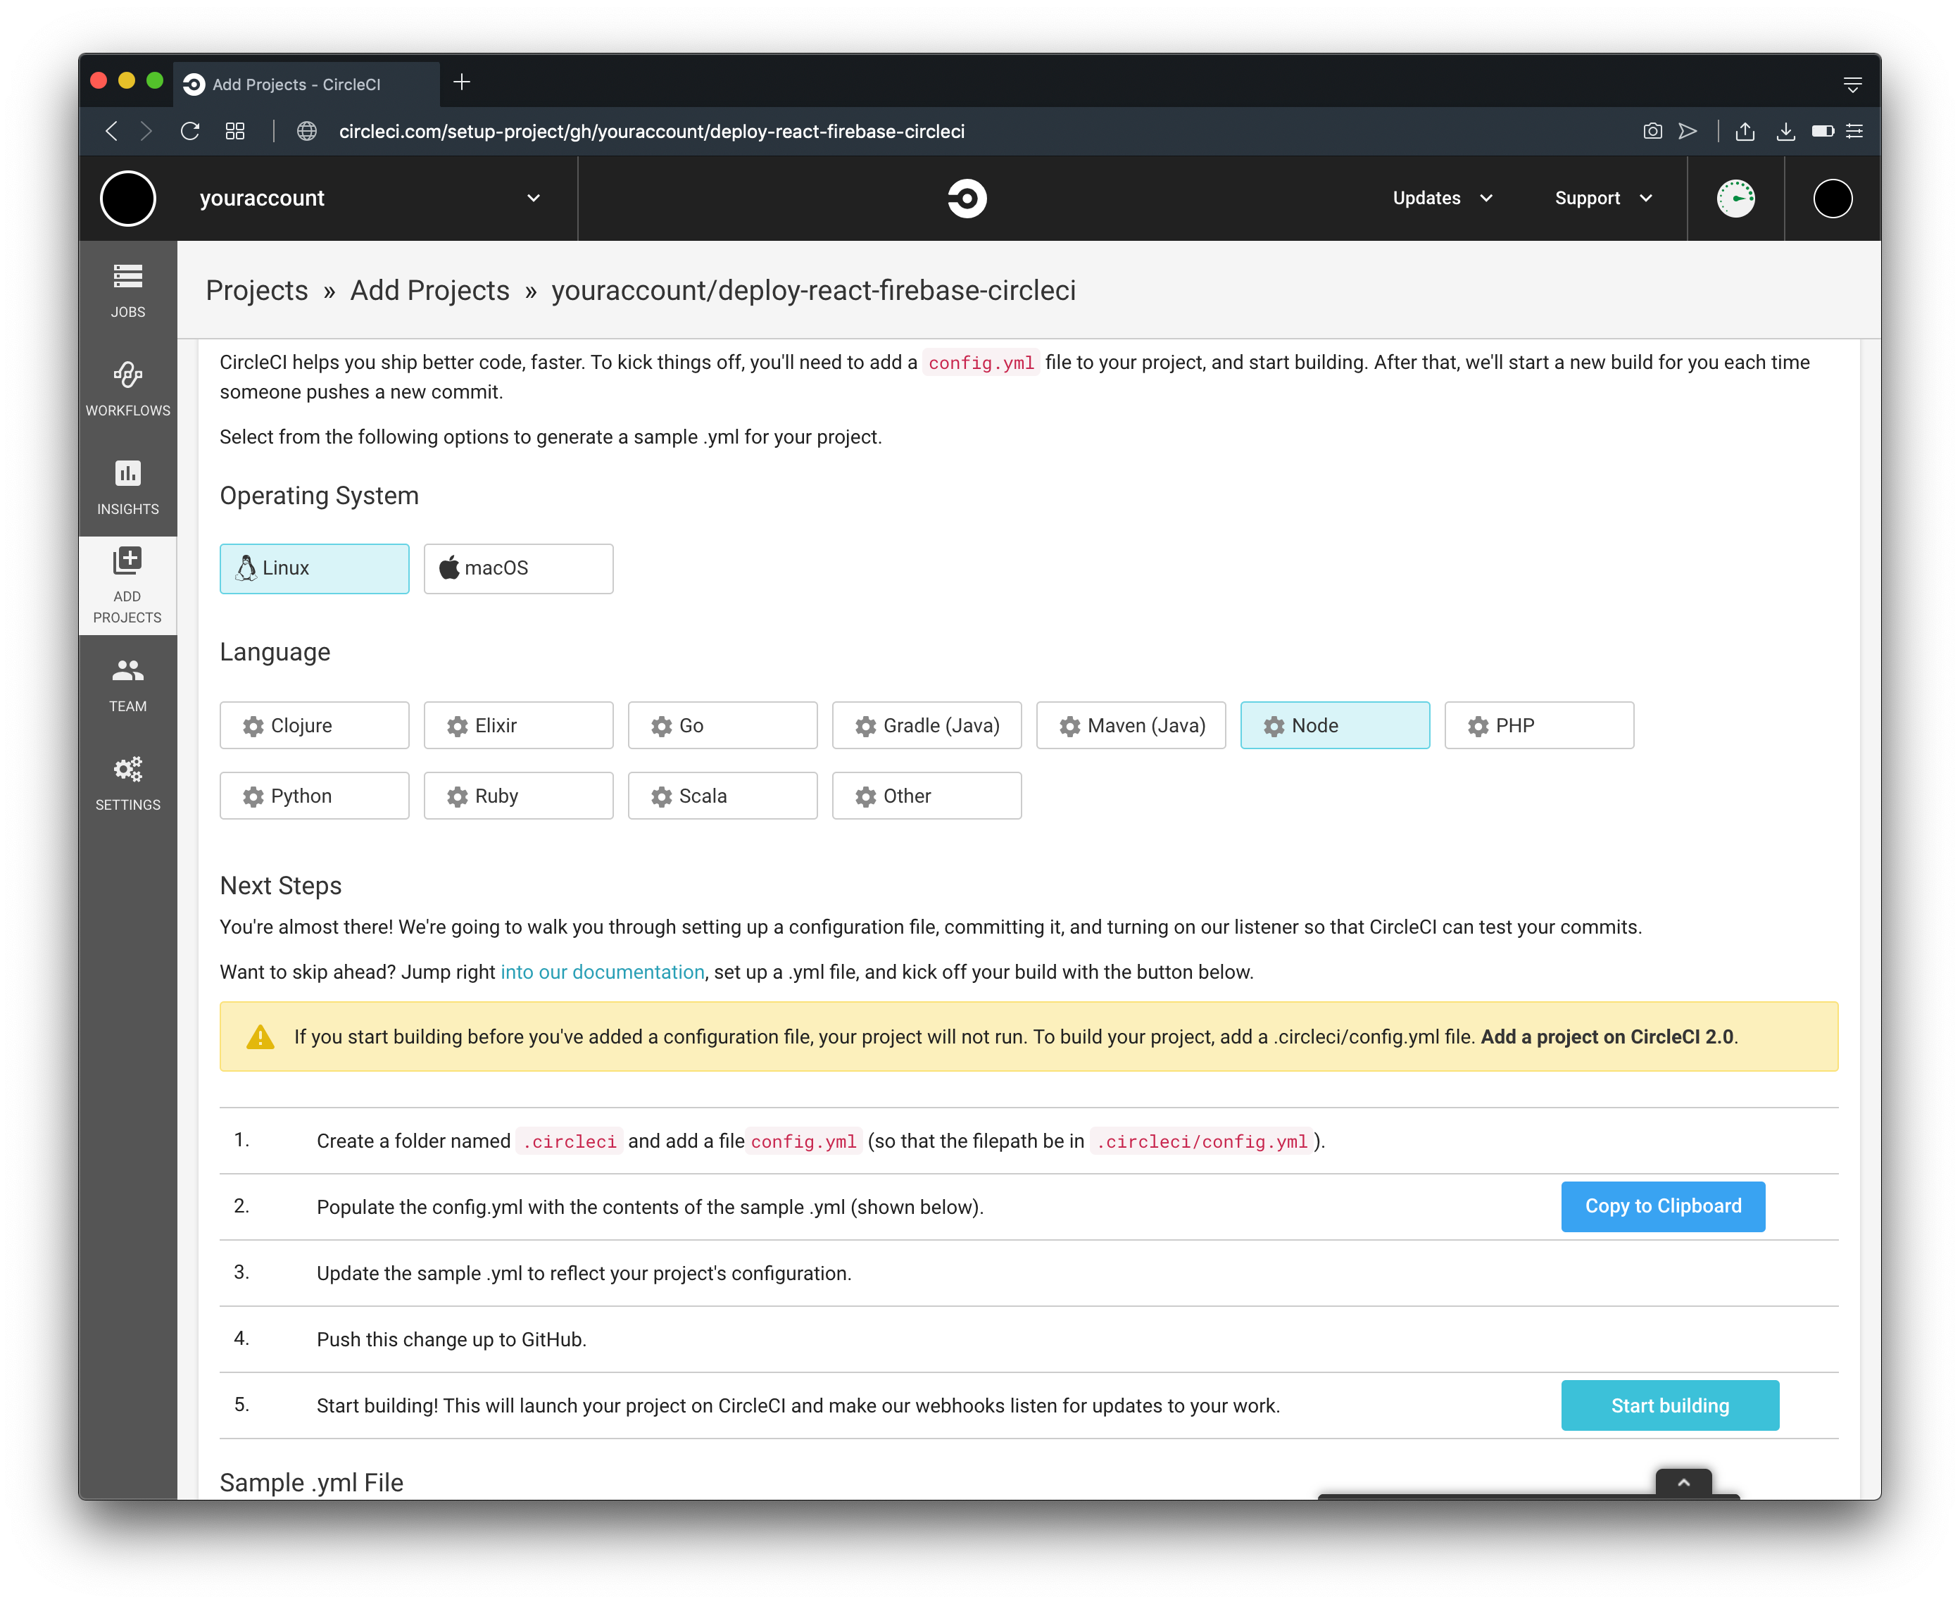The width and height of the screenshot is (1960, 1604).
Task: Select macOS operating system option
Action: click(x=518, y=568)
